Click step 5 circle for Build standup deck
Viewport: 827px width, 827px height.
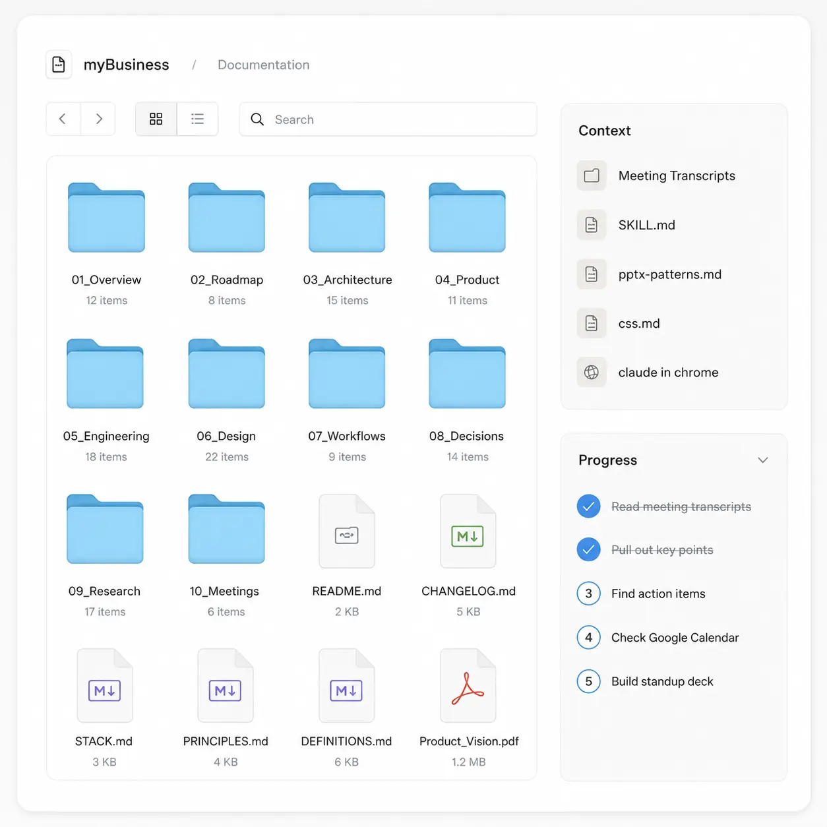coord(589,681)
